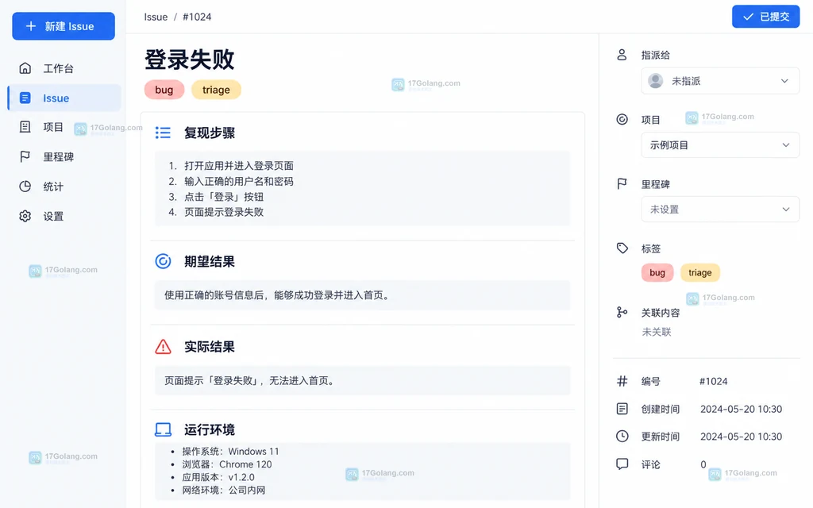
Task: Click the 更新时间 clock icon
Action: pos(622,437)
